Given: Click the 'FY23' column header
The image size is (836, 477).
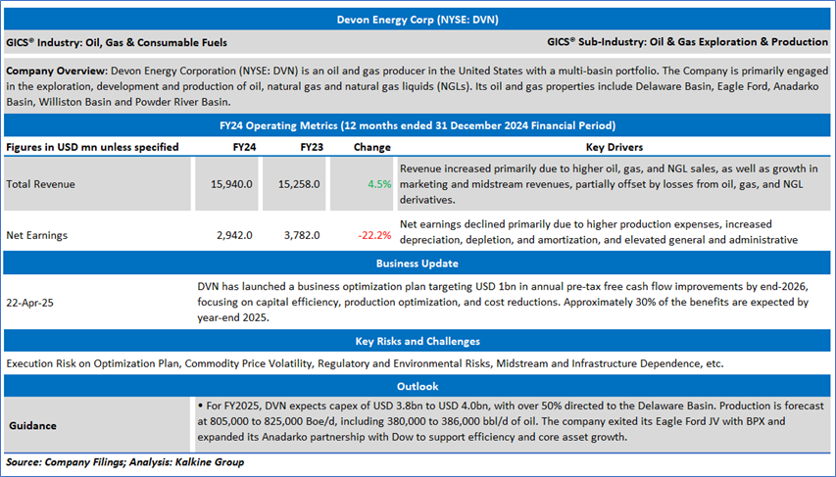Looking at the screenshot, I should point(312,147).
